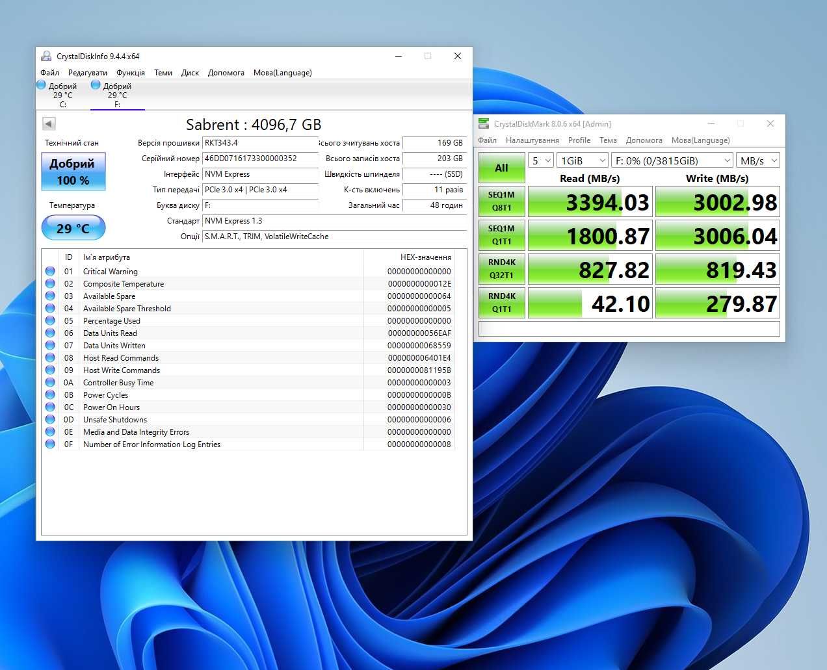Select the C: drive health tab
Screen dimensions: 827x670
tap(62, 95)
